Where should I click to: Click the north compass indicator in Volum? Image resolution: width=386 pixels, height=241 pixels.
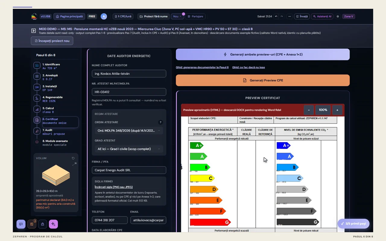(74, 164)
